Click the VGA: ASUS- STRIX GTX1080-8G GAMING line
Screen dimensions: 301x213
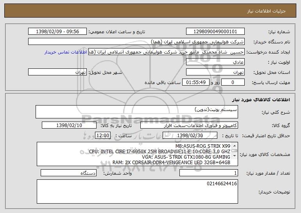pos(186,157)
